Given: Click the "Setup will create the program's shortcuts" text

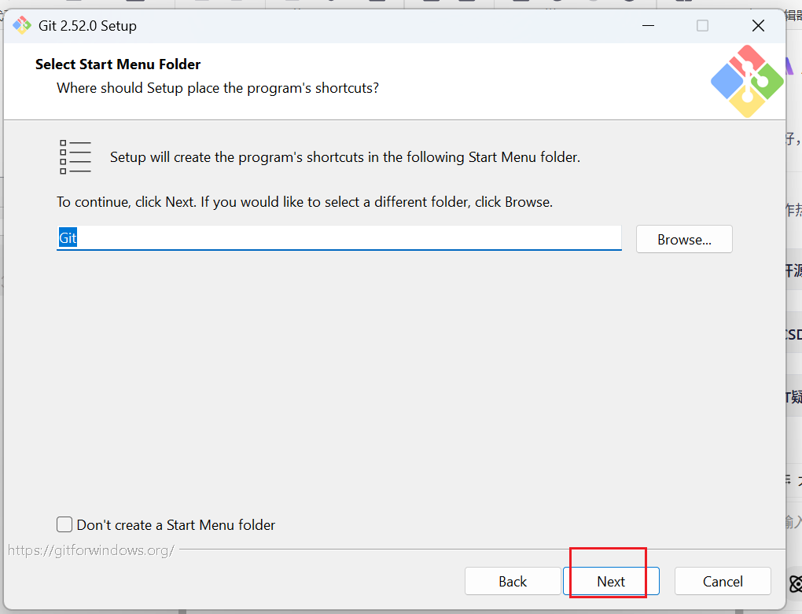Looking at the screenshot, I should [344, 157].
